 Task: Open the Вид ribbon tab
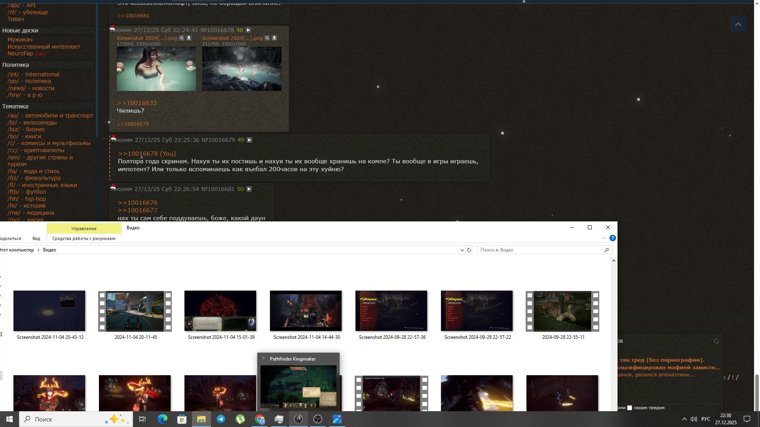[x=36, y=238]
